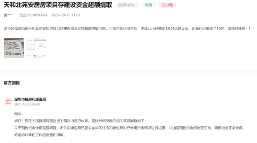Click the post title 天和北苑安居房项目存建设资金超额提取
Image resolution: width=257 pixels, height=143 pixels.
point(58,5)
